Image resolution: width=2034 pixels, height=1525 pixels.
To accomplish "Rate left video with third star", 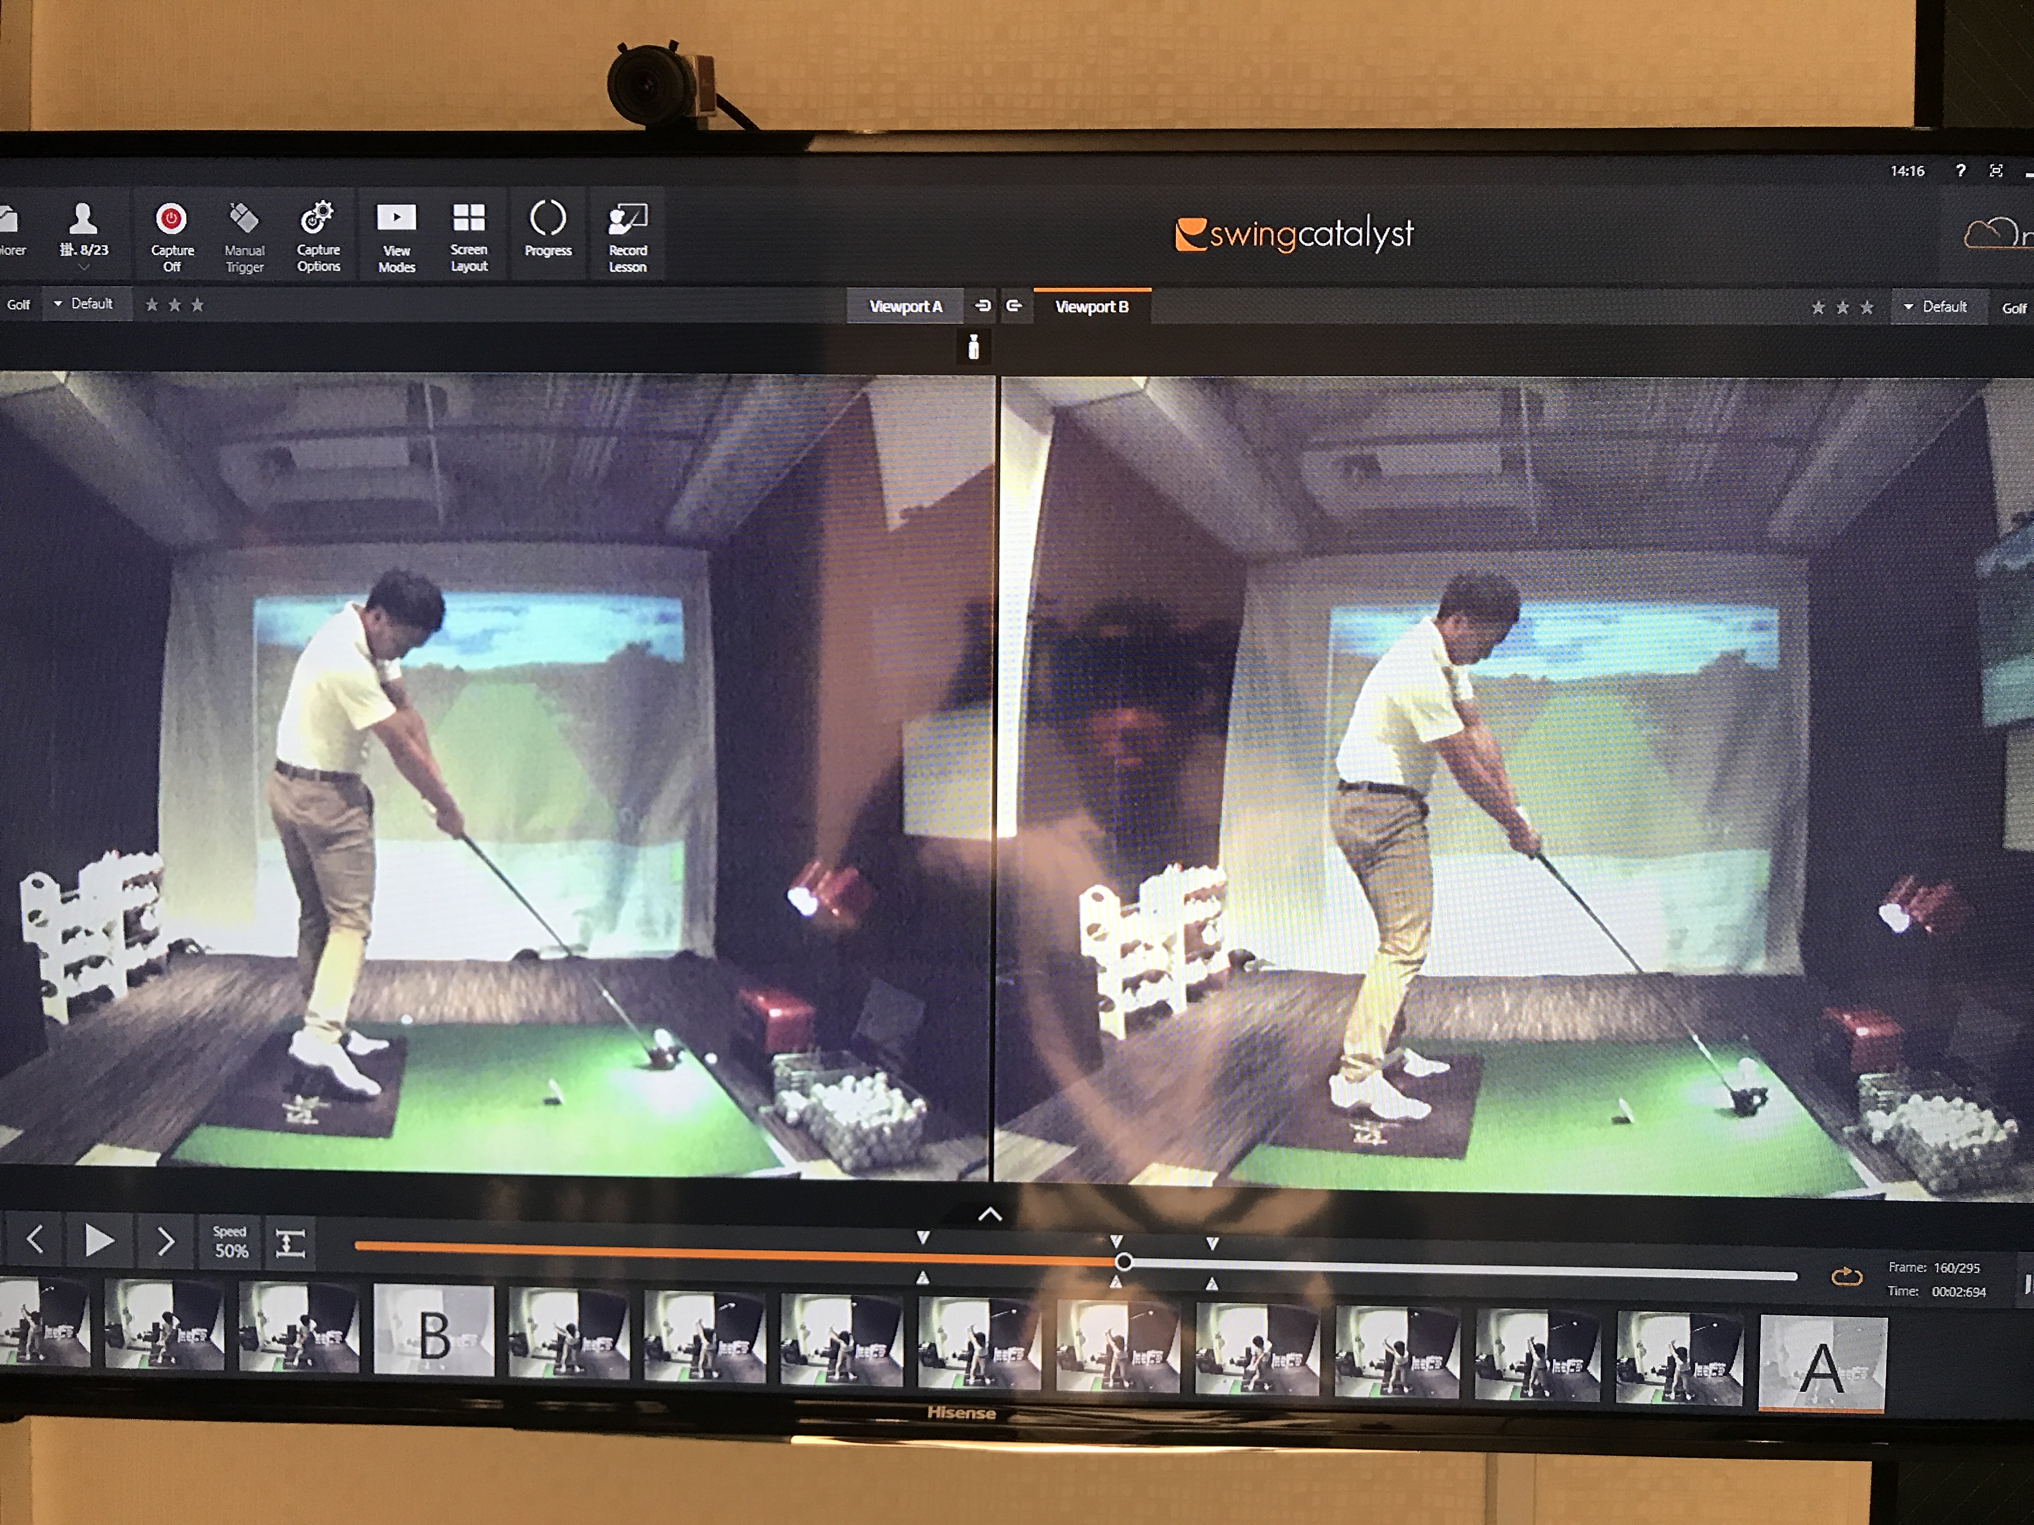I will click(x=197, y=304).
